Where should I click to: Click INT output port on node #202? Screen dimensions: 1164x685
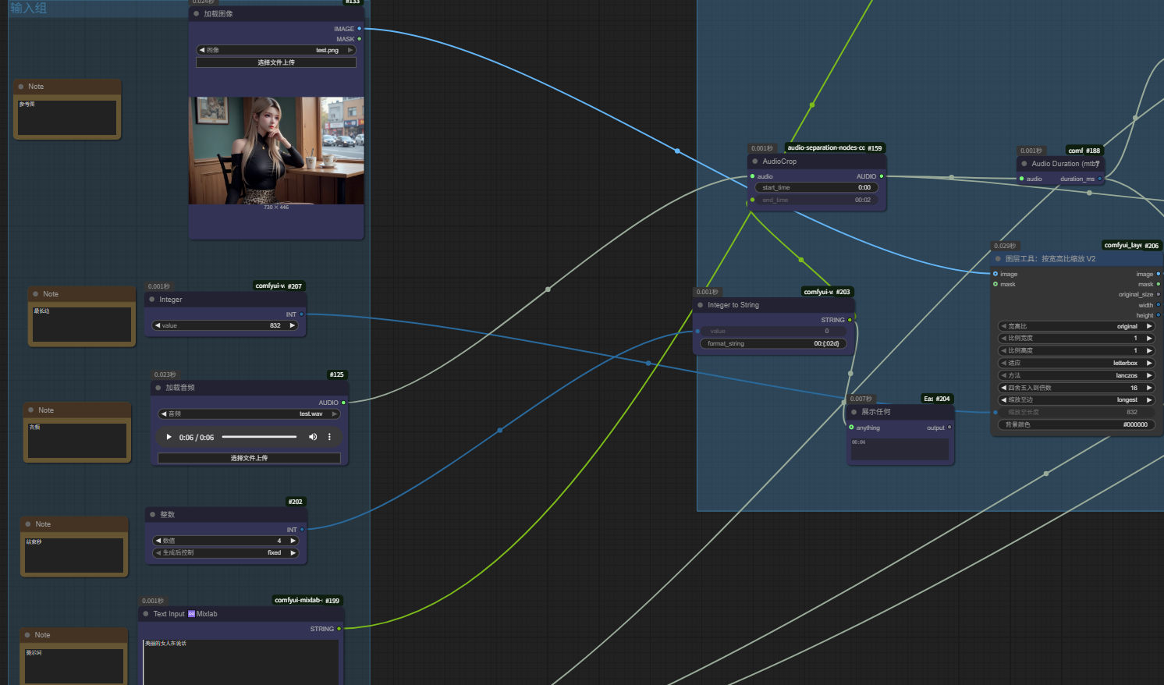click(x=302, y=530)
